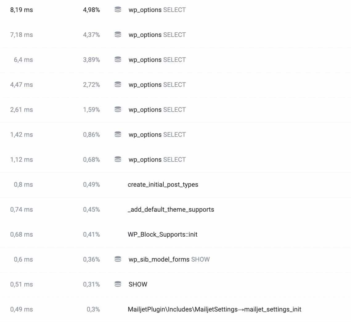Select the database icon next to wp_sib_model_forms

[x=118, y=259]
